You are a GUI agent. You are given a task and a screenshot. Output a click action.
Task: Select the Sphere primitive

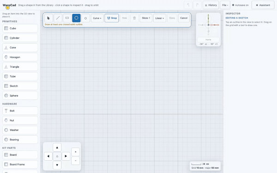click(20, 95)
